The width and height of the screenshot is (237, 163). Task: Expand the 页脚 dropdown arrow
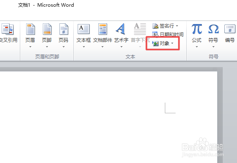(x=47, y=47)
